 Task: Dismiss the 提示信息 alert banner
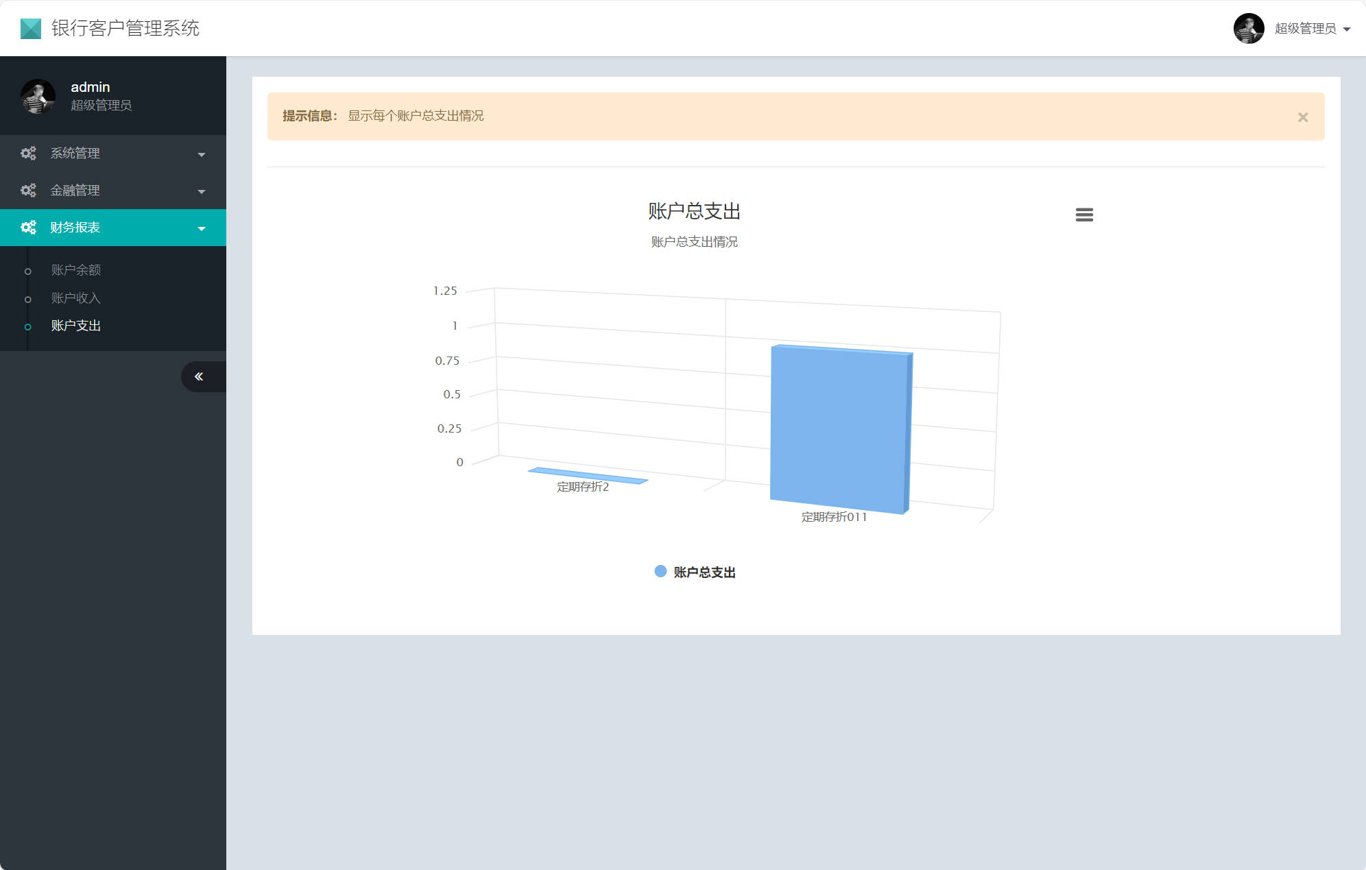[x=1302, y=117]
